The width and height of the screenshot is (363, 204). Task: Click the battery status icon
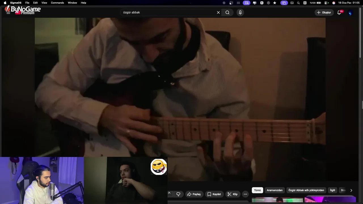(x=319, y=3)
